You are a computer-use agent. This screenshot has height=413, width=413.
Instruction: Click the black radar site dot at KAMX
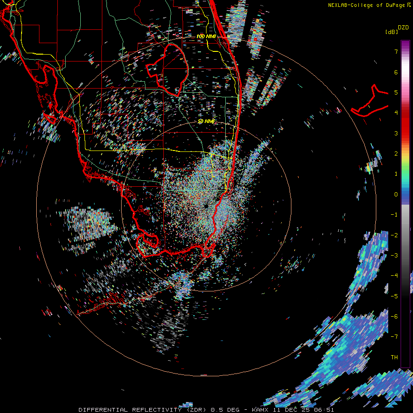206,206
